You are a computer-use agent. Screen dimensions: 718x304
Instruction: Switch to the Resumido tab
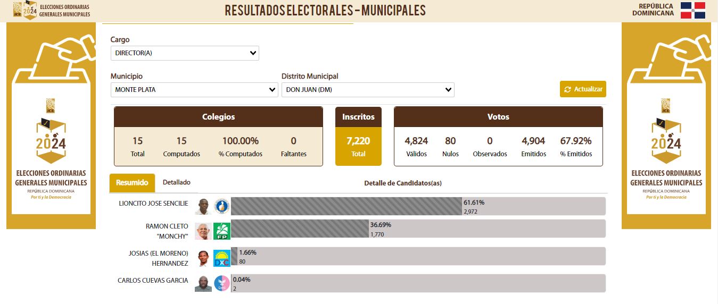point(132,183)
